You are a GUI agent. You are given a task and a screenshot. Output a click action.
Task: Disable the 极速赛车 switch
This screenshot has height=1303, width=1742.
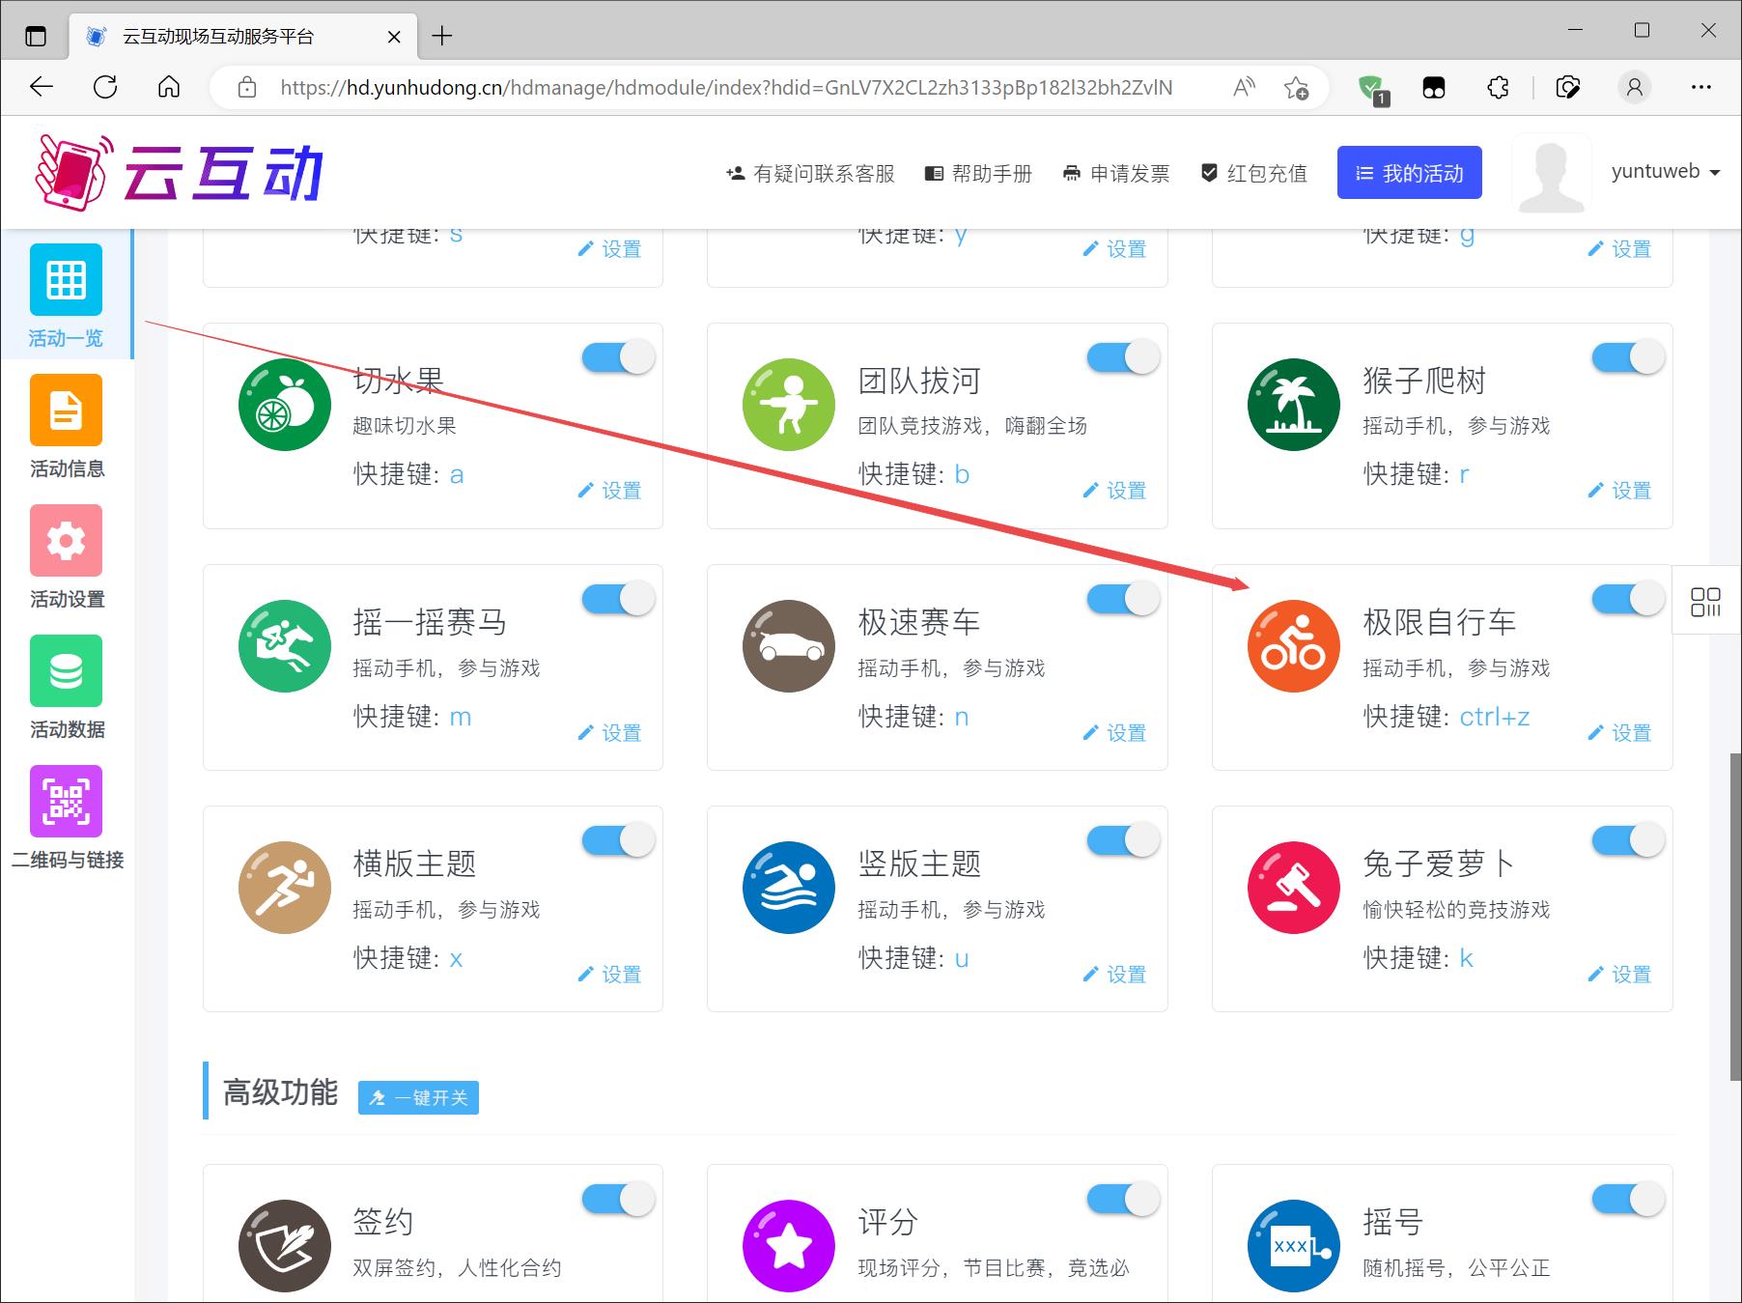(x=1123, y=599)
